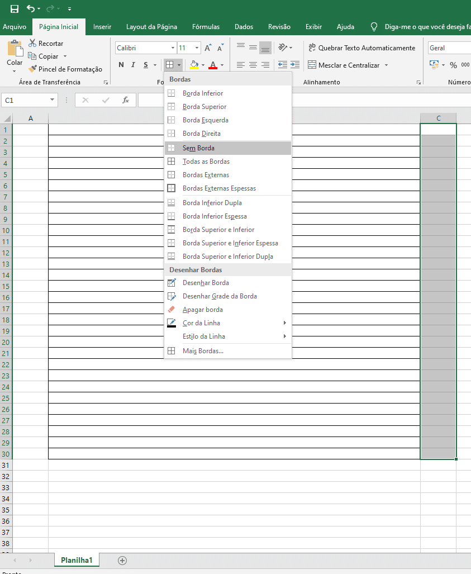Click Apagar borda eraser option
Viewport: 471px width, 574px height.
tap(227, 310)
